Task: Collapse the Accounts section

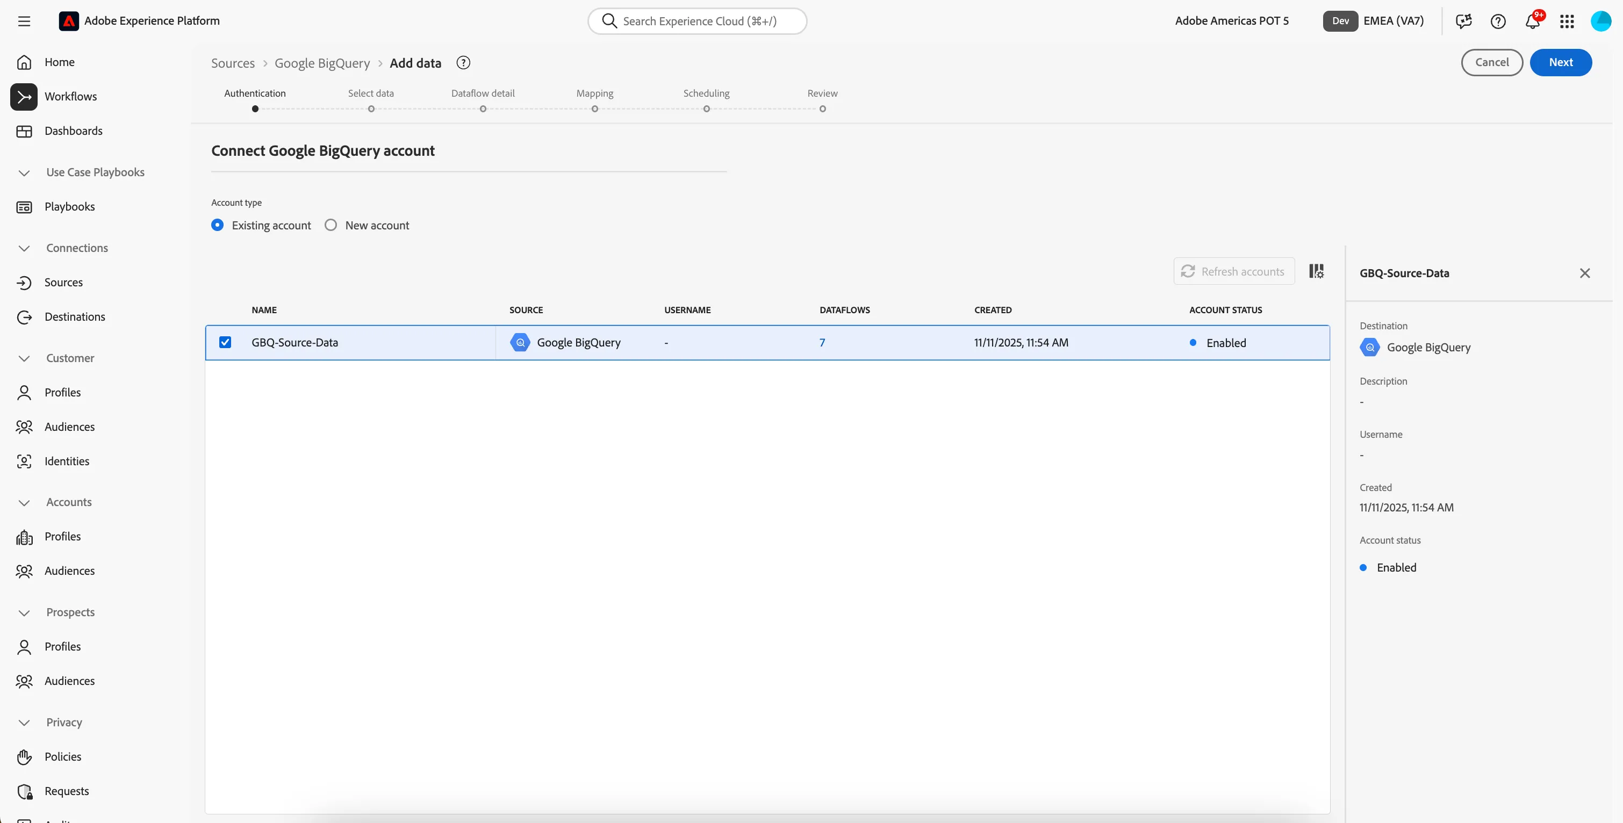Action: click(24, 502)
